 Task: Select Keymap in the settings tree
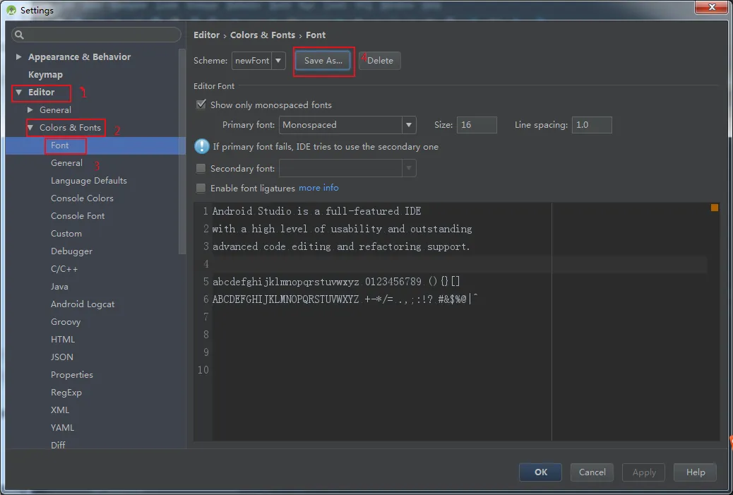tap(45, 74)
